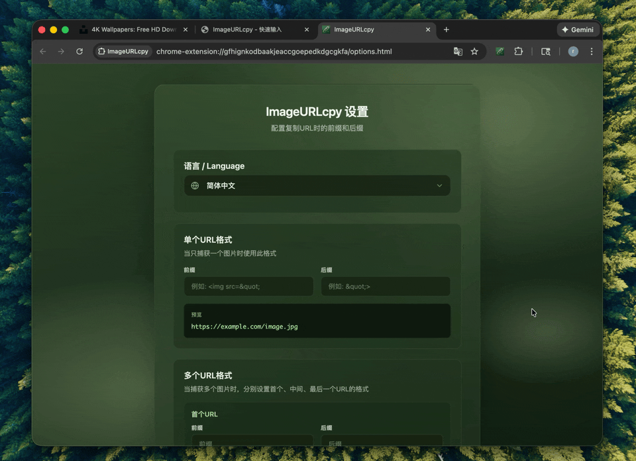
Task: Open the 简体中文 language dropdown
Action: click(317, 185)
